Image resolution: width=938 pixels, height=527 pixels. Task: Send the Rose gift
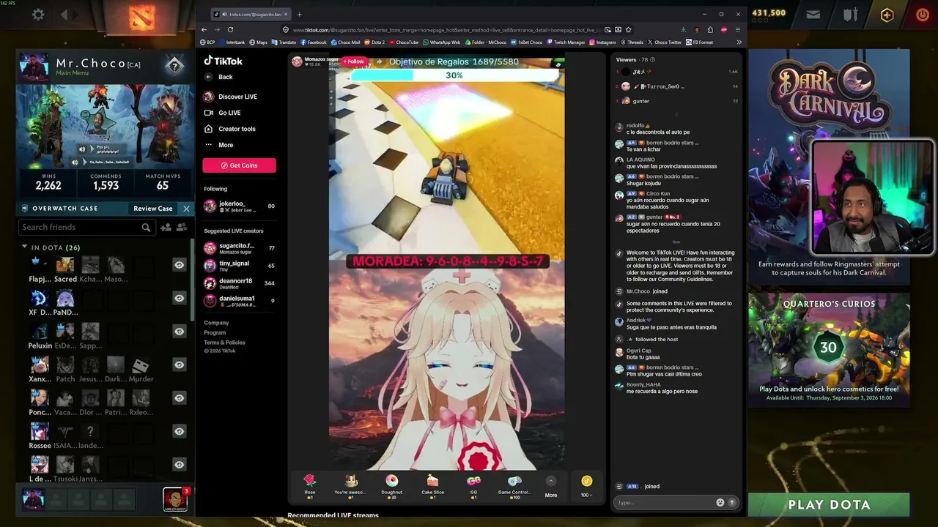click(310, 485)
